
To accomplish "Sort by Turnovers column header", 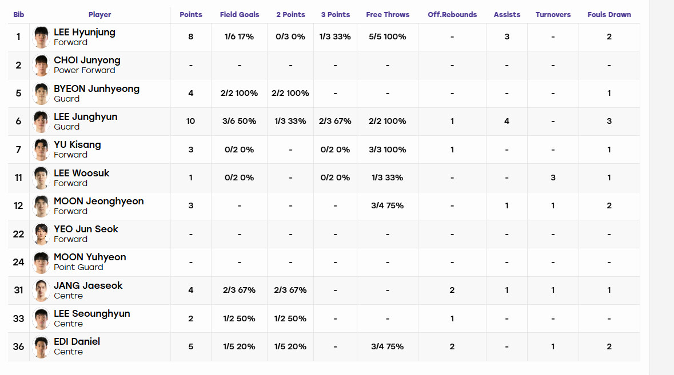I will [553, 15].
